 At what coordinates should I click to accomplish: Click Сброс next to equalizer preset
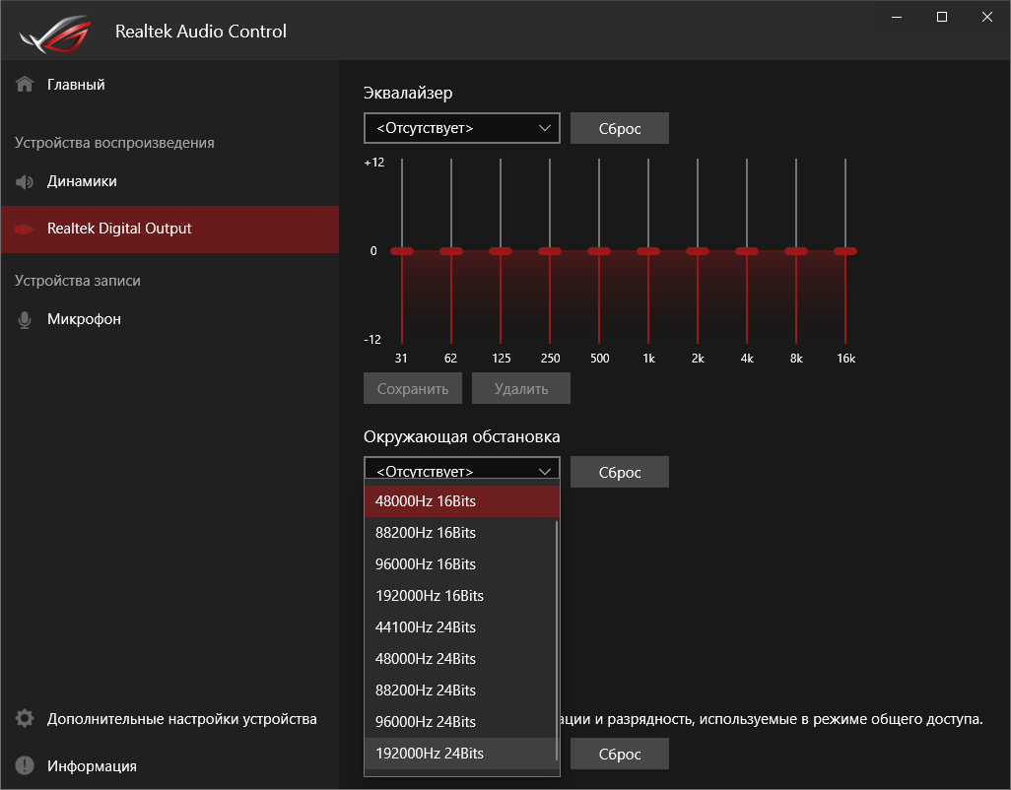620,128
